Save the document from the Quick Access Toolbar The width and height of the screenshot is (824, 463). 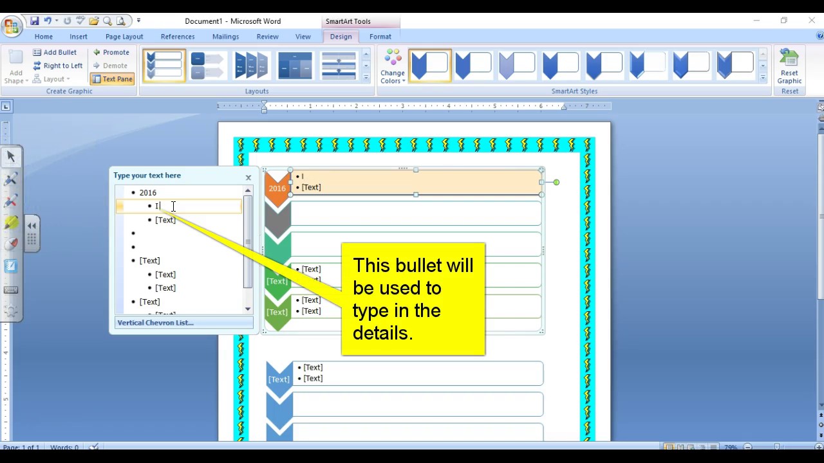coord(34,21)
